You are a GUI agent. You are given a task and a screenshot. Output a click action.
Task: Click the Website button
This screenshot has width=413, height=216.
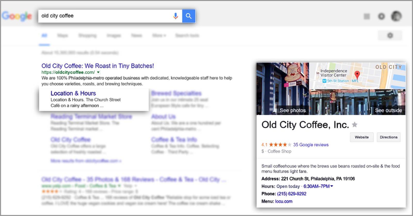coord(362,137)
